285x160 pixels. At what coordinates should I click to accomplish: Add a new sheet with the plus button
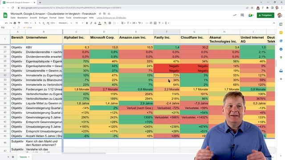pos(8,157)
